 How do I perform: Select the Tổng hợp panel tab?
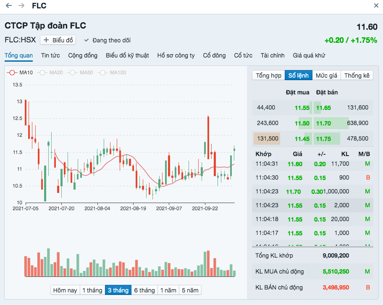[268, 76]
